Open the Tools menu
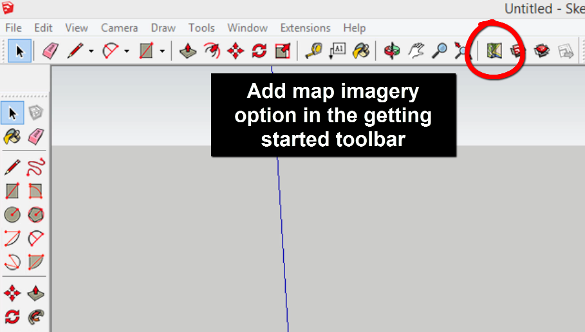The width and height of the screenshot is (585, 332). 201,28
